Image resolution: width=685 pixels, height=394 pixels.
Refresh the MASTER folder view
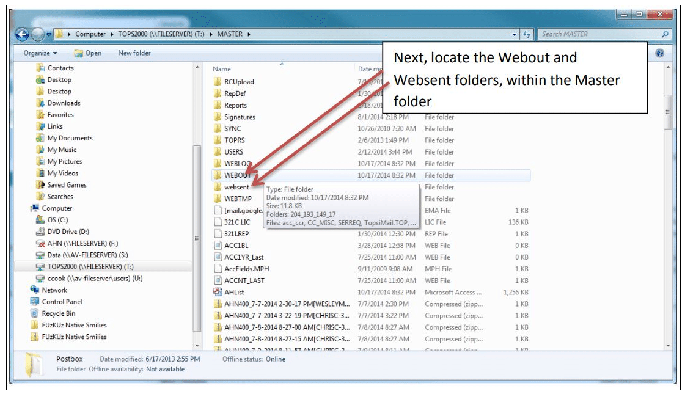526,34
